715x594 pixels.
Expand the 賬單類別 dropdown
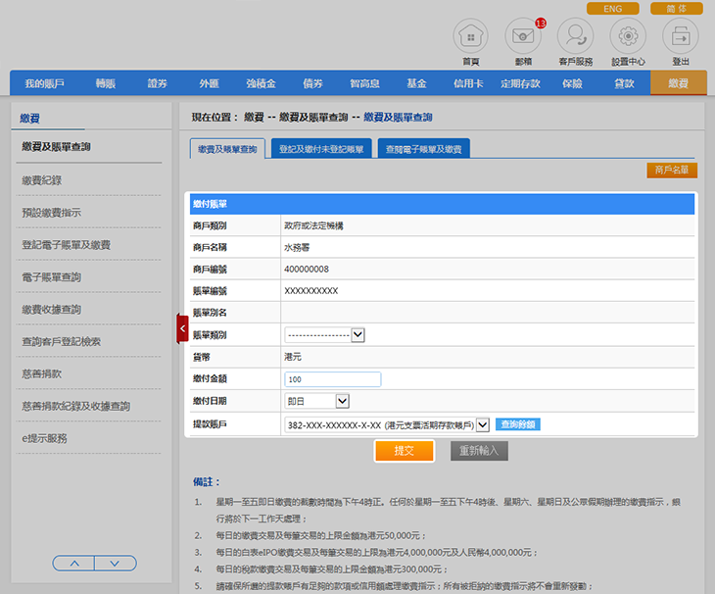click(357, 335)
